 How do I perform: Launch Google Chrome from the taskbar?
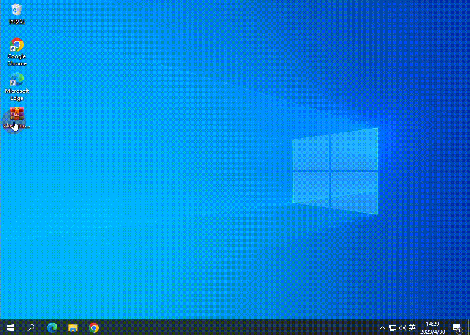pos(94,328)
